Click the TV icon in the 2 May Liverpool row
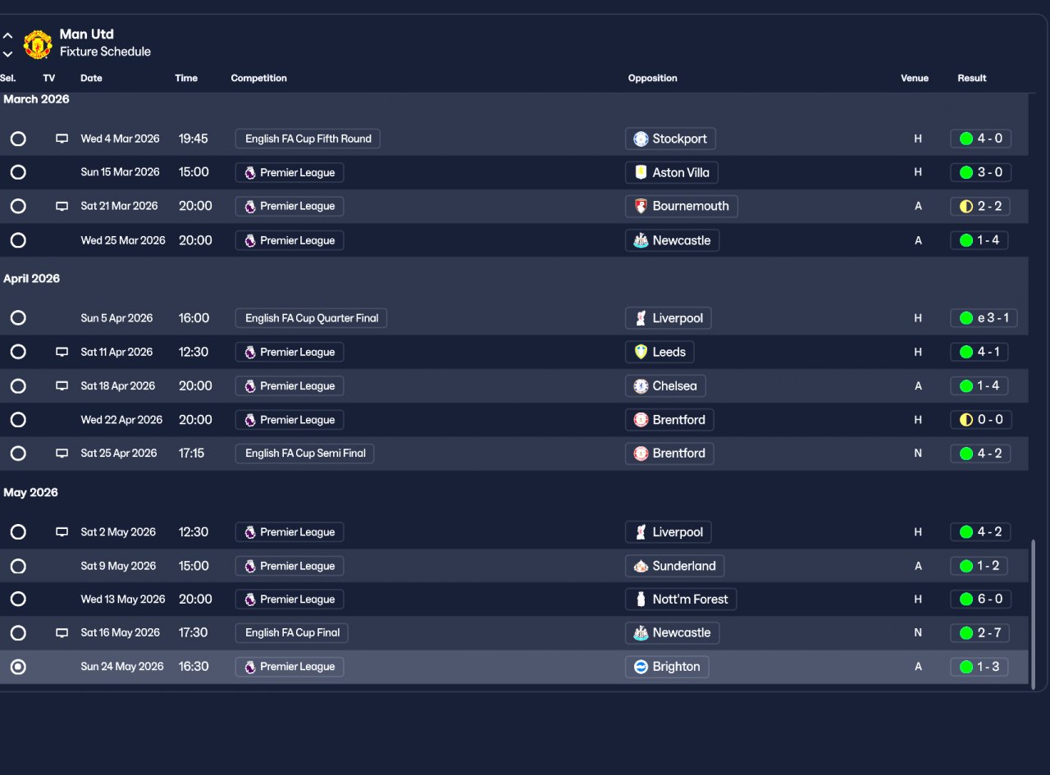1050x775 pixels. (x=62, y=531)
